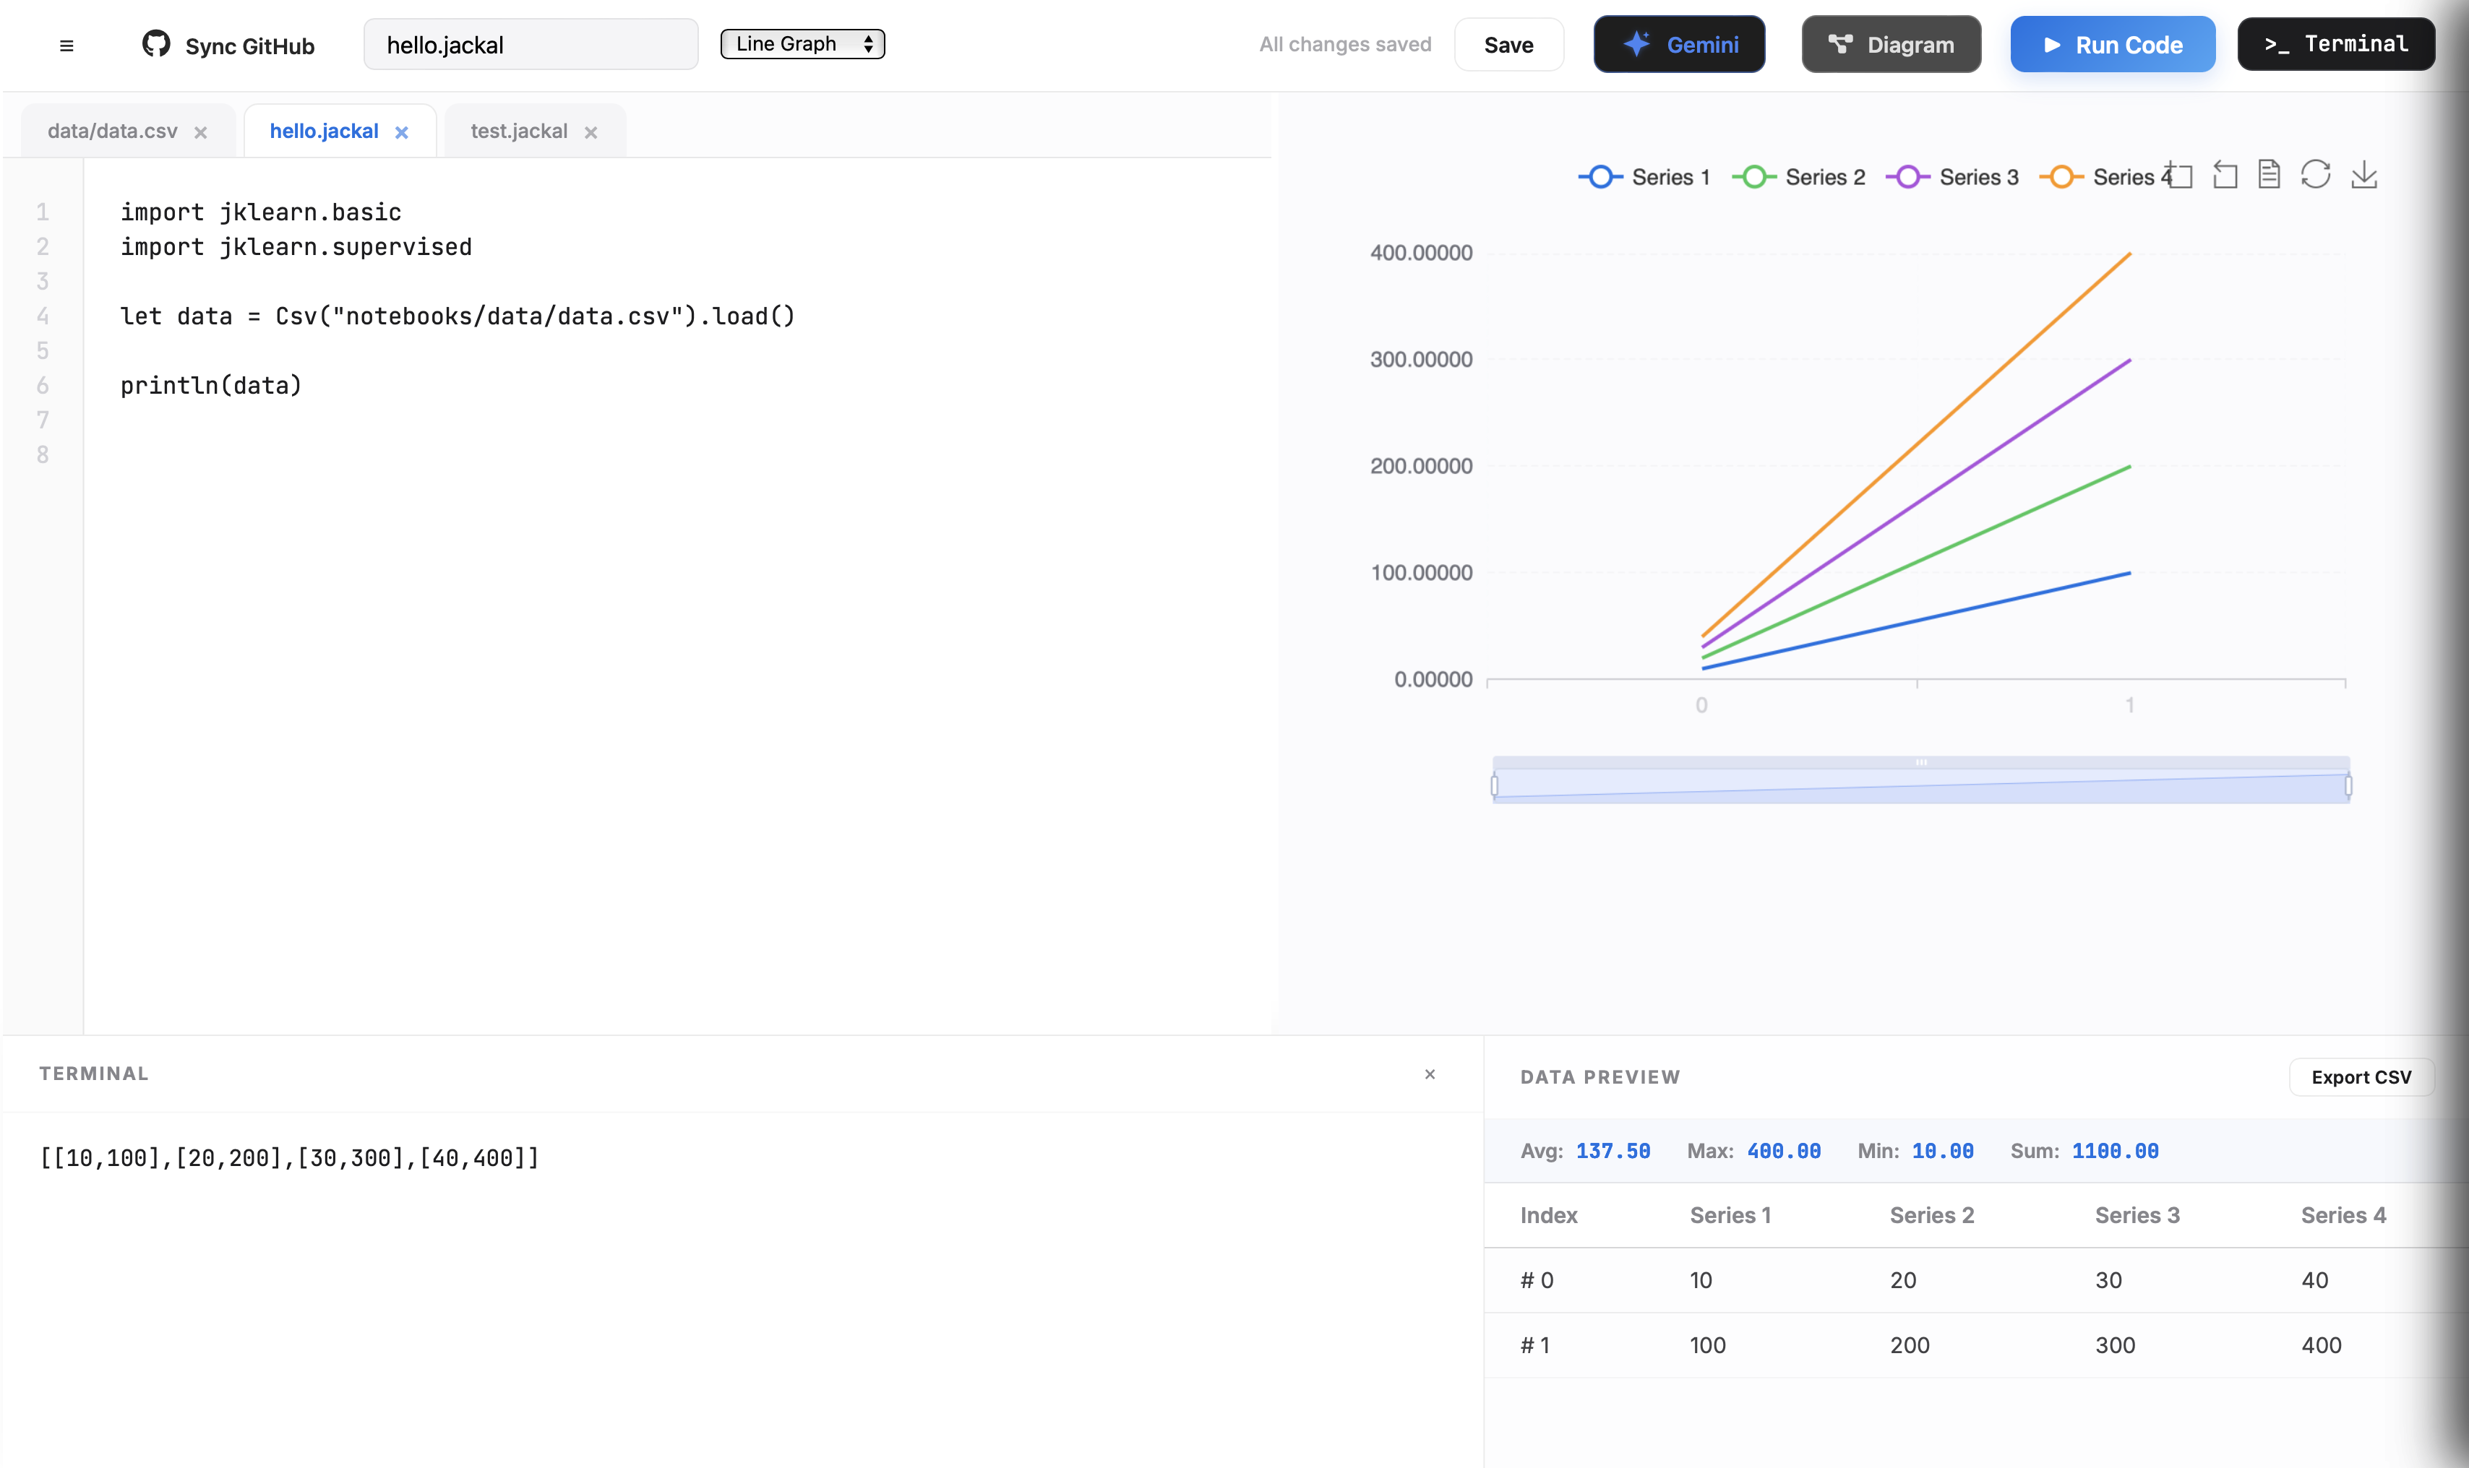Open the Line Graph chart type dropdown
The height and width of the screenshot is (1468, 2469).
point(802,45)
